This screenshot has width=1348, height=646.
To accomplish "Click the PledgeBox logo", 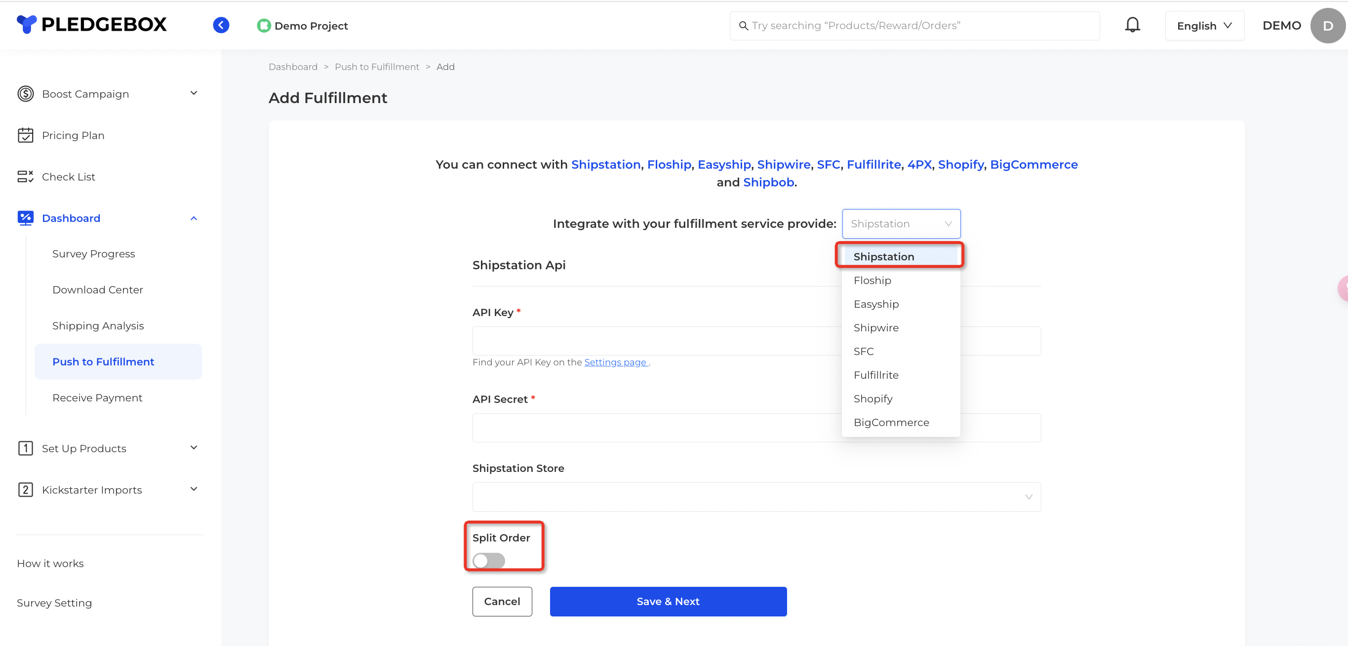I will 91,25.
